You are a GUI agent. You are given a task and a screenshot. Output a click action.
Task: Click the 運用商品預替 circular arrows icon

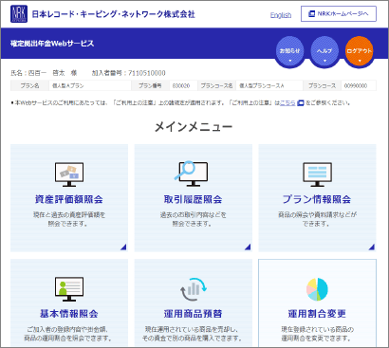(194, 289)
